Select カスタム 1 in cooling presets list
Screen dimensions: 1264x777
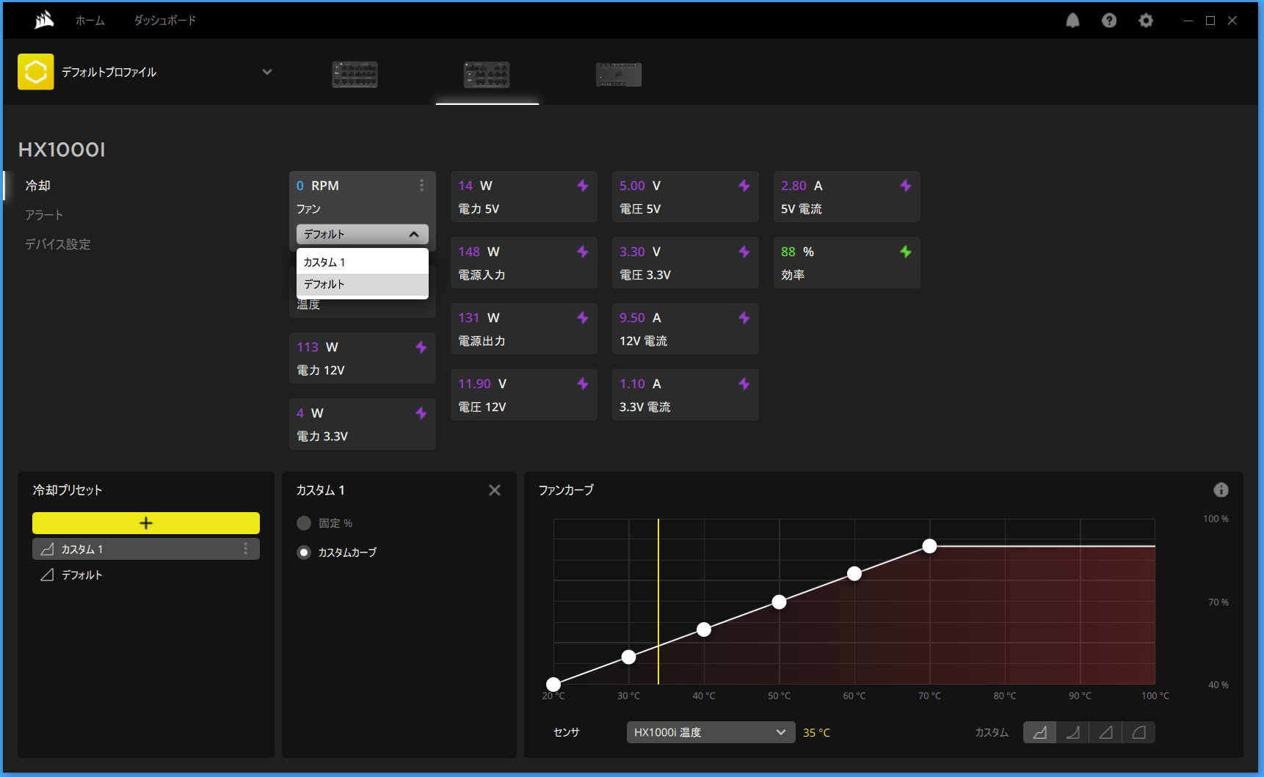[x=146, y=549]
